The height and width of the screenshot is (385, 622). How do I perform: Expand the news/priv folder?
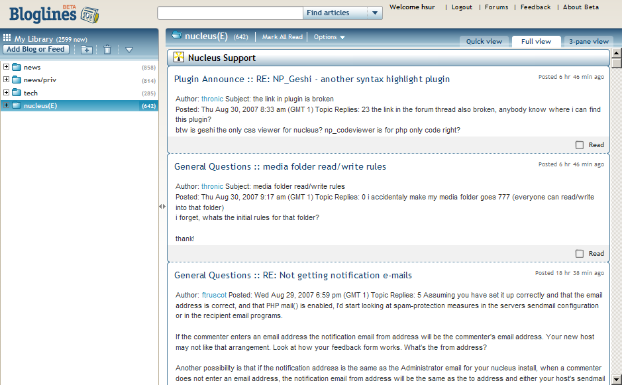click(x=6, y=80)
